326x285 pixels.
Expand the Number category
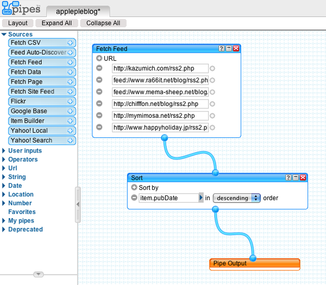(4, 203)
